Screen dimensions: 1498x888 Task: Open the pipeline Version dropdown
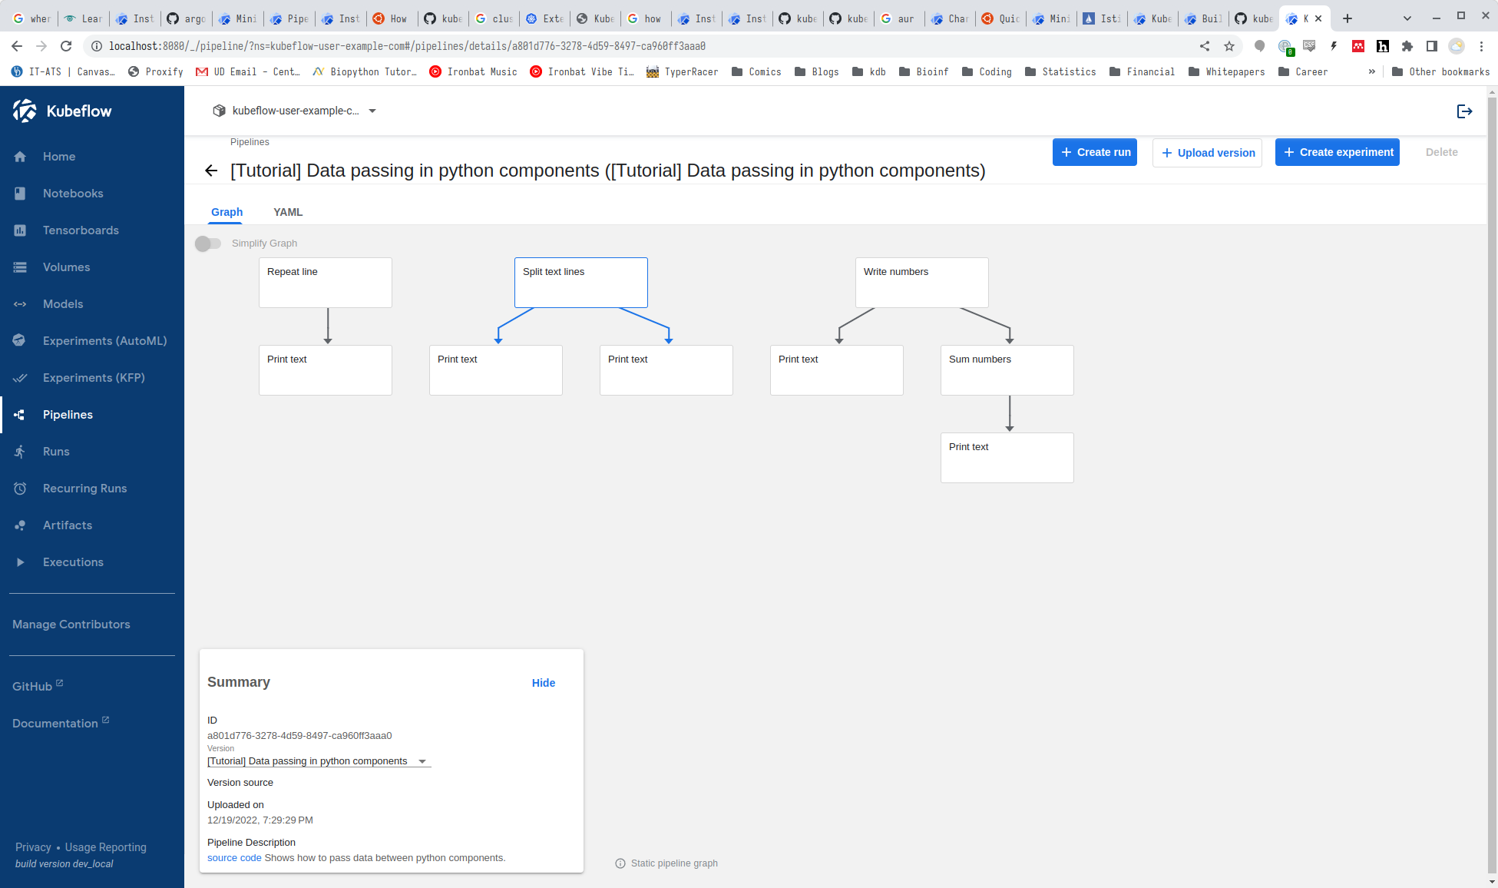click(x=319, y=761)
